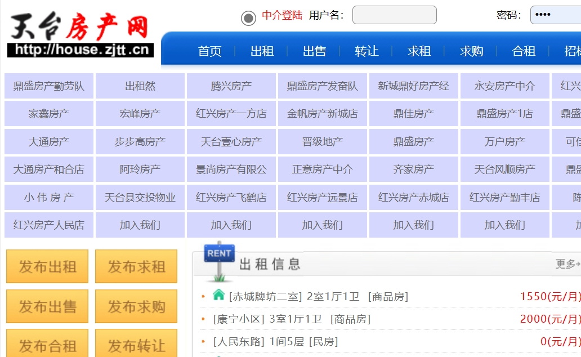Open agency link 小伟房产
The width and height of the screenshot is (581, 357).
[49, 197]
